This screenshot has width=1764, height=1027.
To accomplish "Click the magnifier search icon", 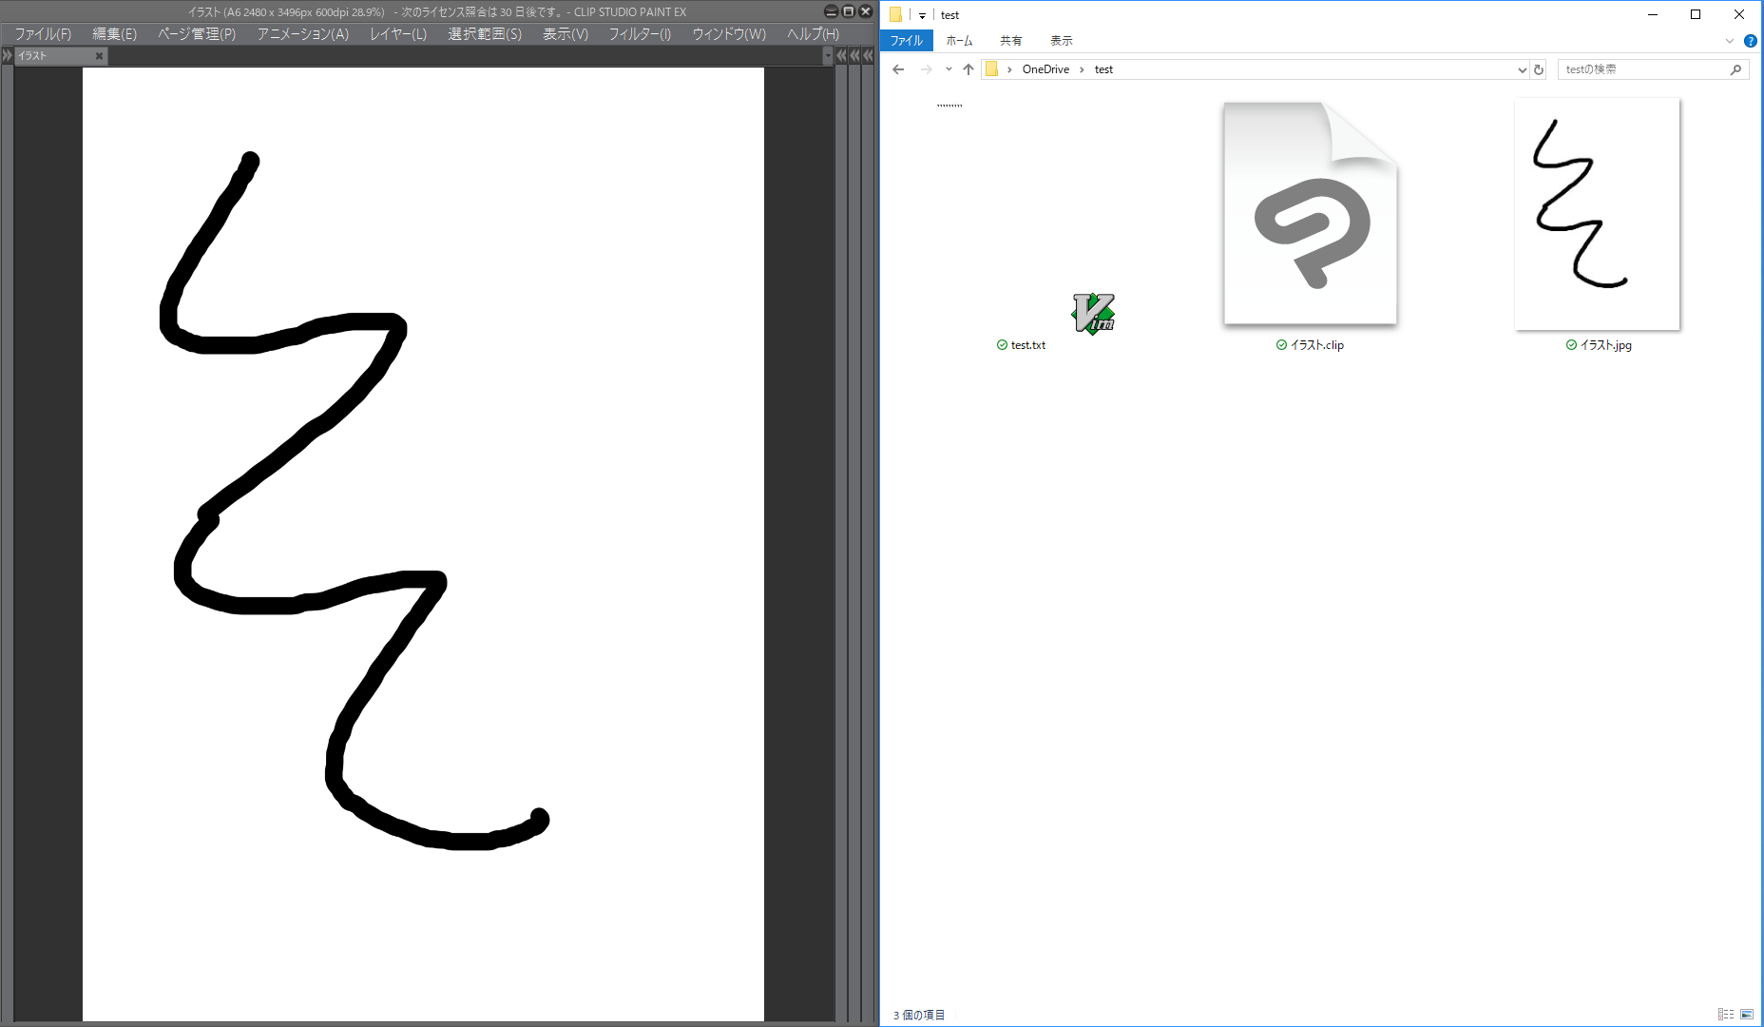I will tap(1736, 69).
